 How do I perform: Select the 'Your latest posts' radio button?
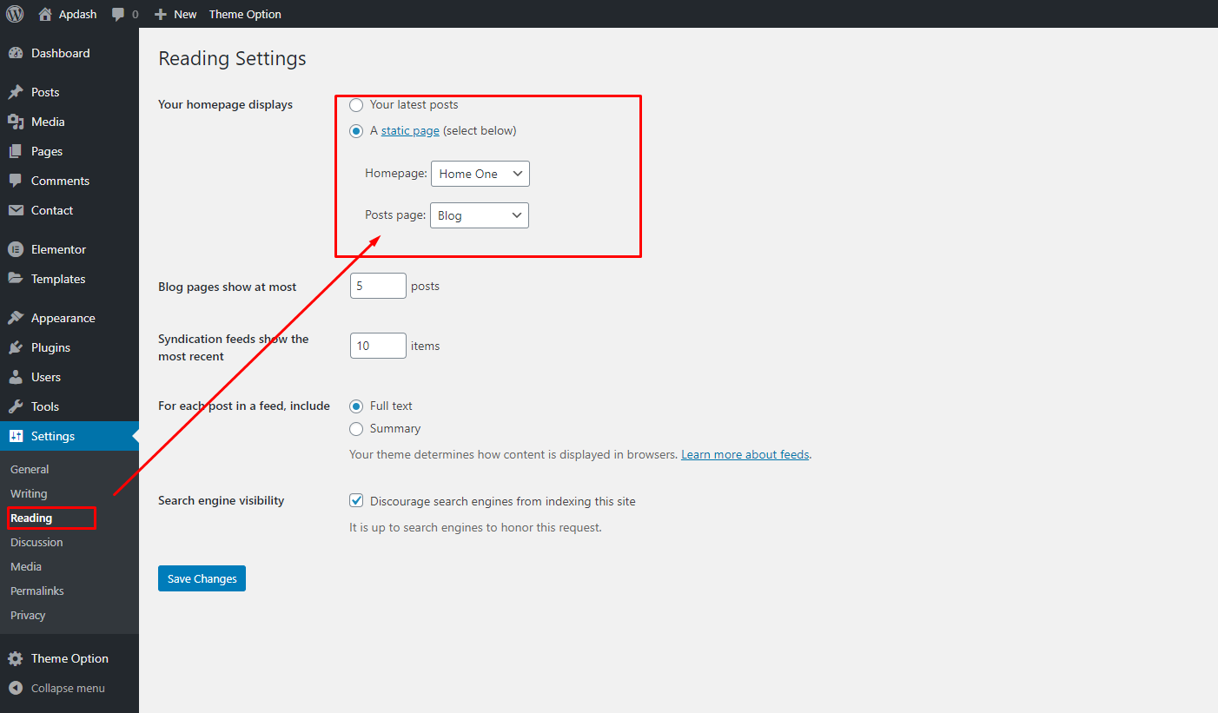tap(356, 105)
